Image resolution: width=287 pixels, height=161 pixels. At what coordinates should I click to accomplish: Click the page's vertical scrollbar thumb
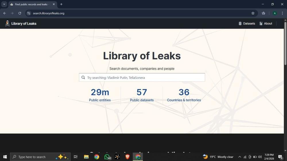pos(285,43)
